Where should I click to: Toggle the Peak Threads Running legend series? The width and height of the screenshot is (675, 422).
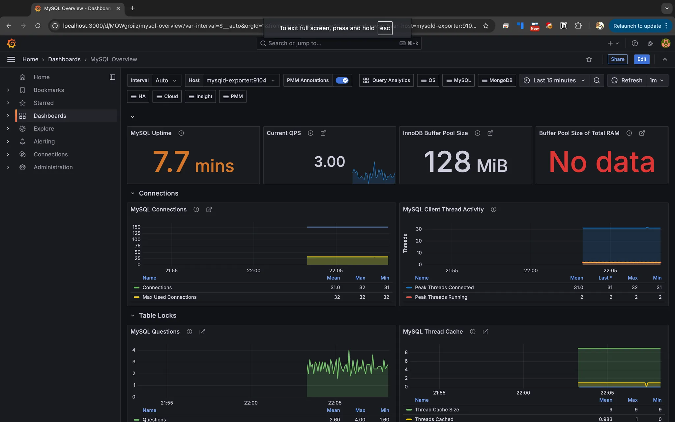(441, 297)
